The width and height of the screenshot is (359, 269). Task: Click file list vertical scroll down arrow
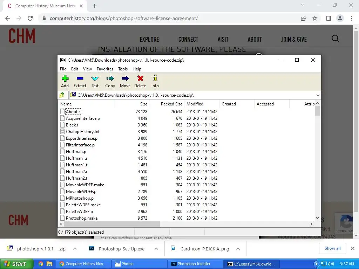pos(317,218)
